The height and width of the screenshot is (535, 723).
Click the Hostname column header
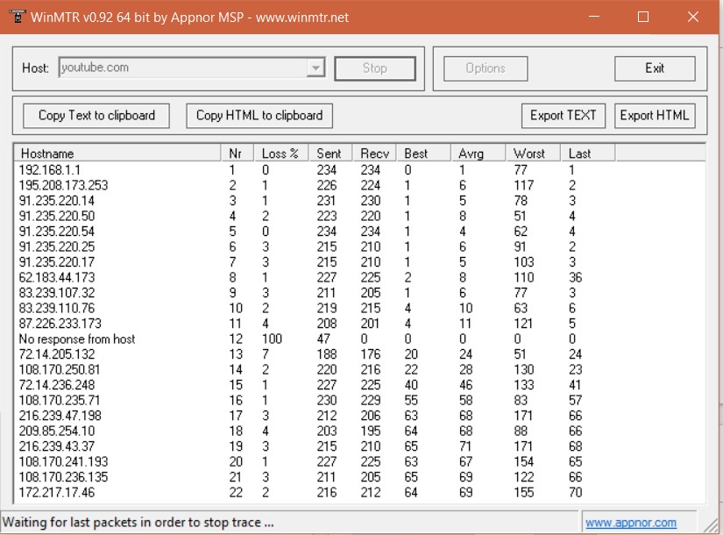click(117, 153)
